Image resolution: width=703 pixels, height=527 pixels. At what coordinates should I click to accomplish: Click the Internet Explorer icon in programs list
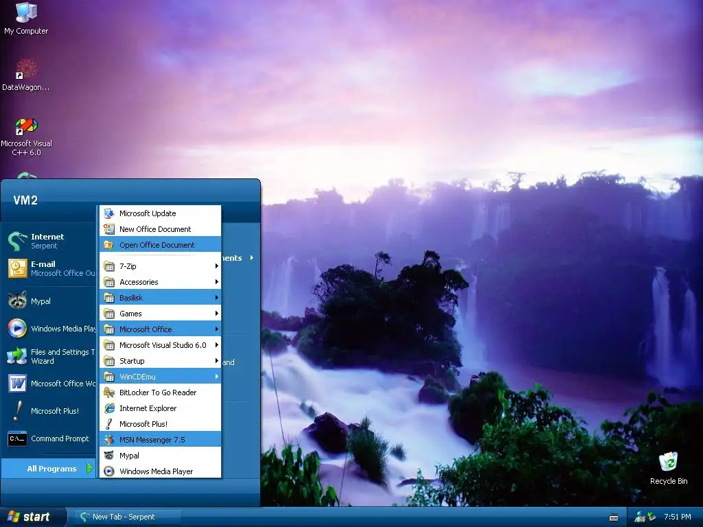point(109,408)
